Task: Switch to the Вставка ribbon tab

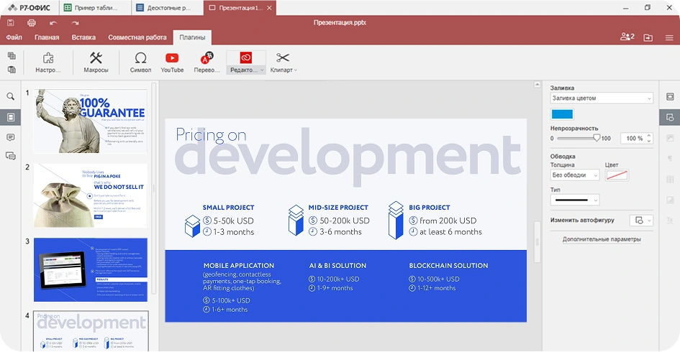Action: (83, 37)
